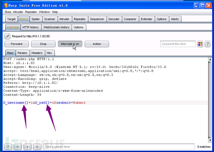Drop the intercepted request
The width and height of the screenshot is (214, 152).
click(43, 44)
